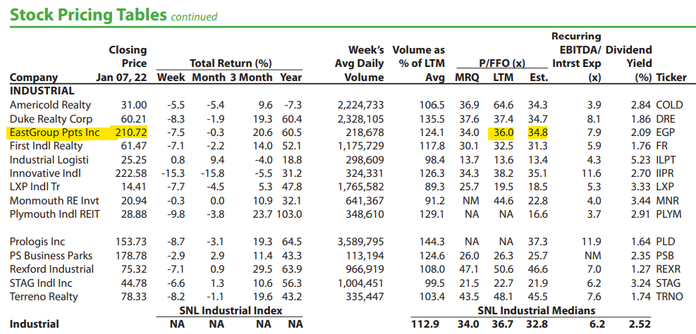Image resolution: width=696 pixels, height=334 pixels.
Task: Click the 'Rexford Industrial' company name
Action: click(51, 269)
